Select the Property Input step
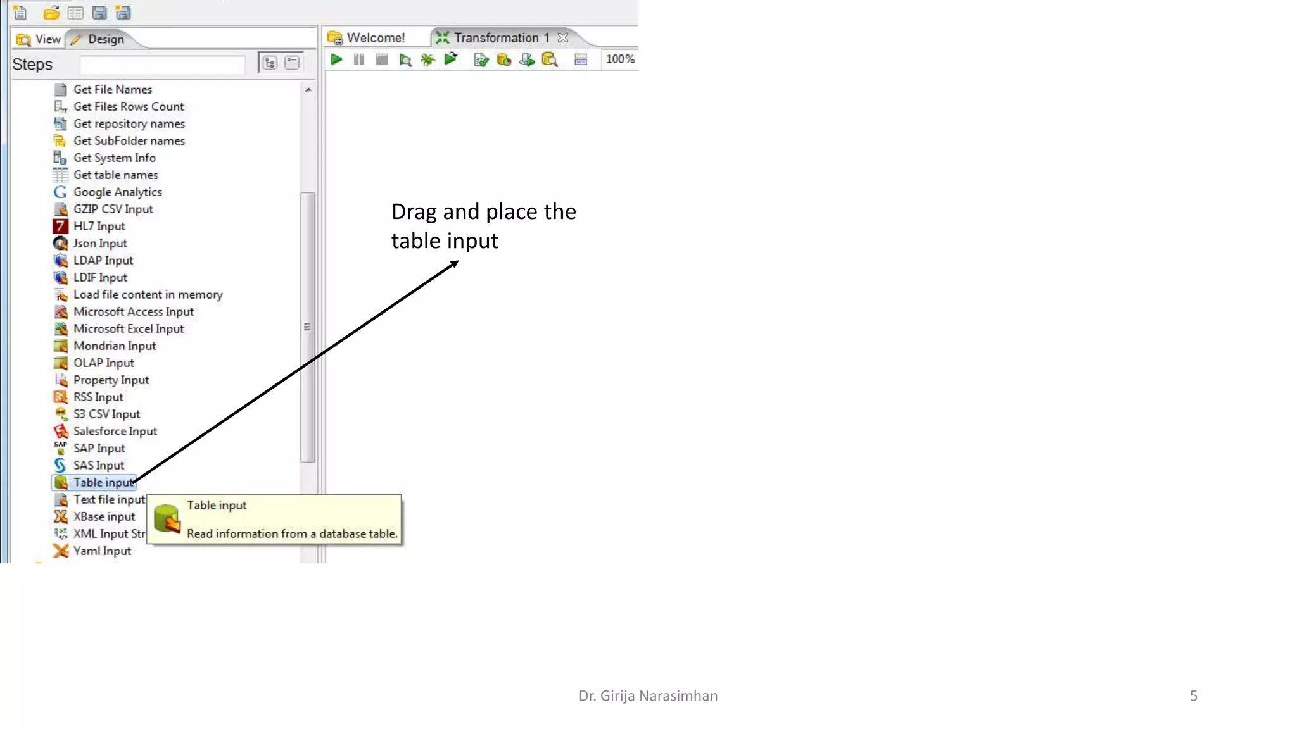Screen dimensions: 1297x729 point(111,380)
